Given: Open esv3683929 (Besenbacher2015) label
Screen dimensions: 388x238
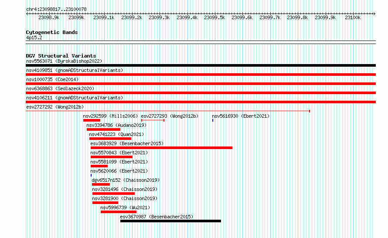Looking at the screenshot, I should coord(127,143).
